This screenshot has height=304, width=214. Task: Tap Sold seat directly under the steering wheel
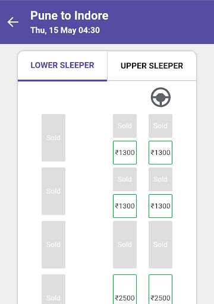160,126
